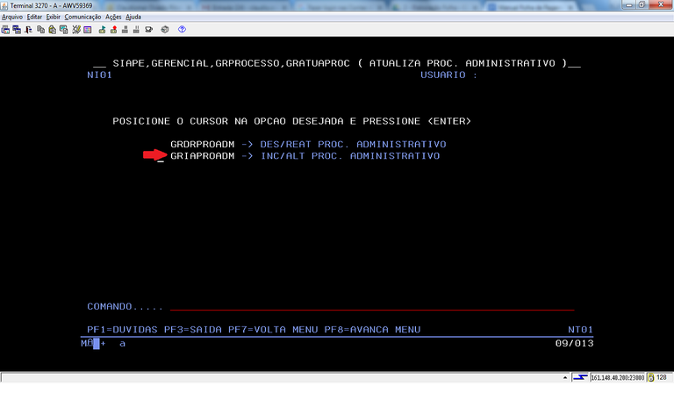Click the multiple sessions toolbar icon

point(17,30)
